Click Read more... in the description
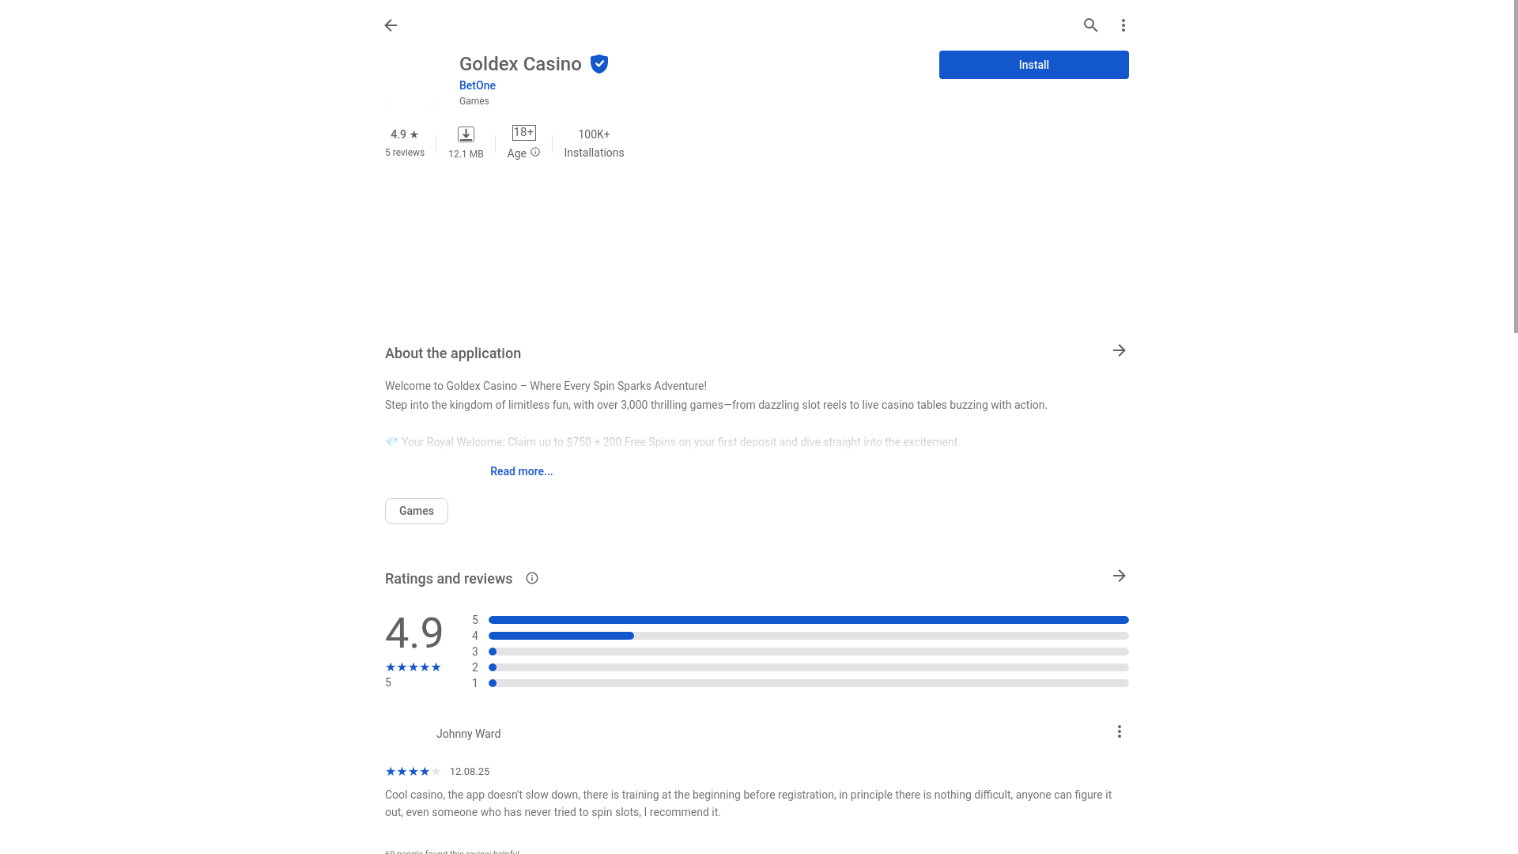 pos(522,471)
